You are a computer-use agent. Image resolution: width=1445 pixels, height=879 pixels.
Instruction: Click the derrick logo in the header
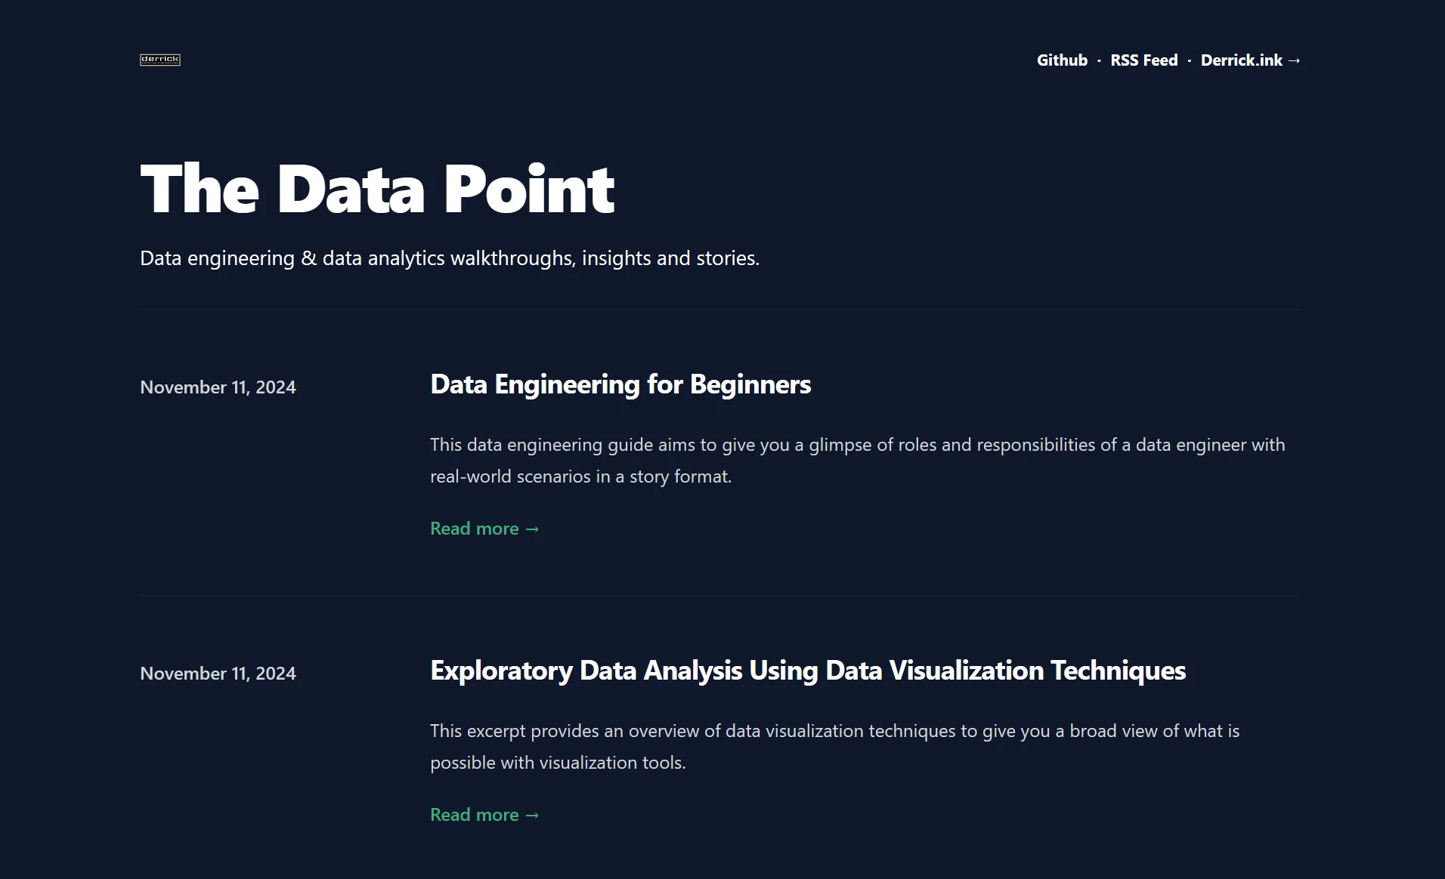pos(160,60)
